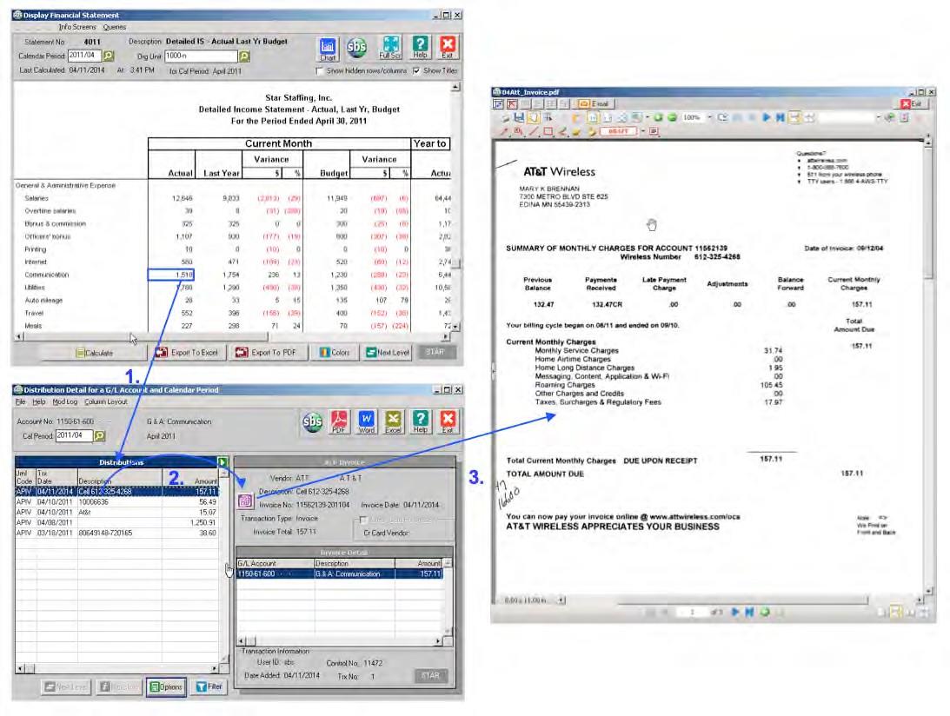
Task: Click the DRAFT stamp tool
Action: coord(617,131)
